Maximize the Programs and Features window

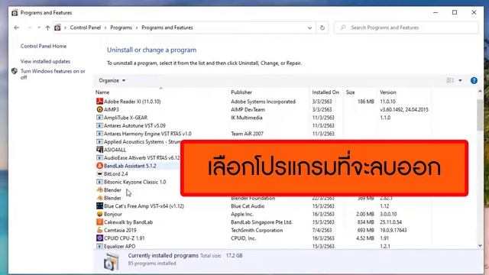pos(455,12)
